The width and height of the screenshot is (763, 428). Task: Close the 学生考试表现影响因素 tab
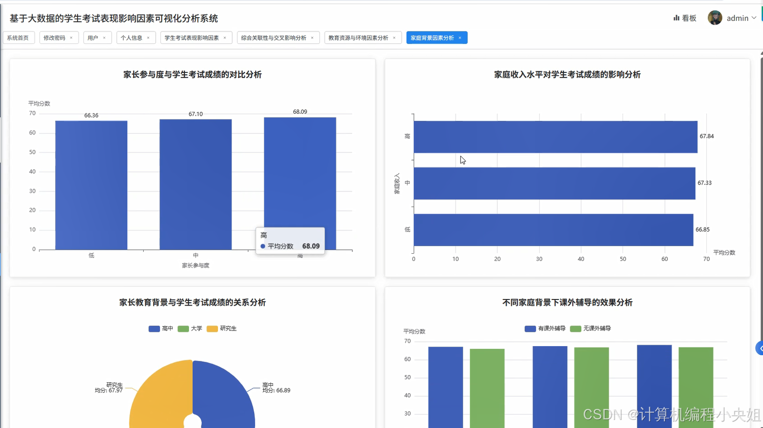pyautogui.click(x=225, y=38)
